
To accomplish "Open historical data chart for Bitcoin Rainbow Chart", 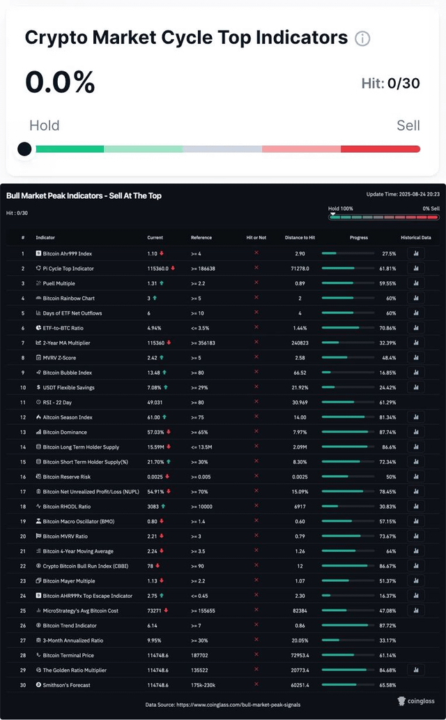I will click(x=416, y=298).
